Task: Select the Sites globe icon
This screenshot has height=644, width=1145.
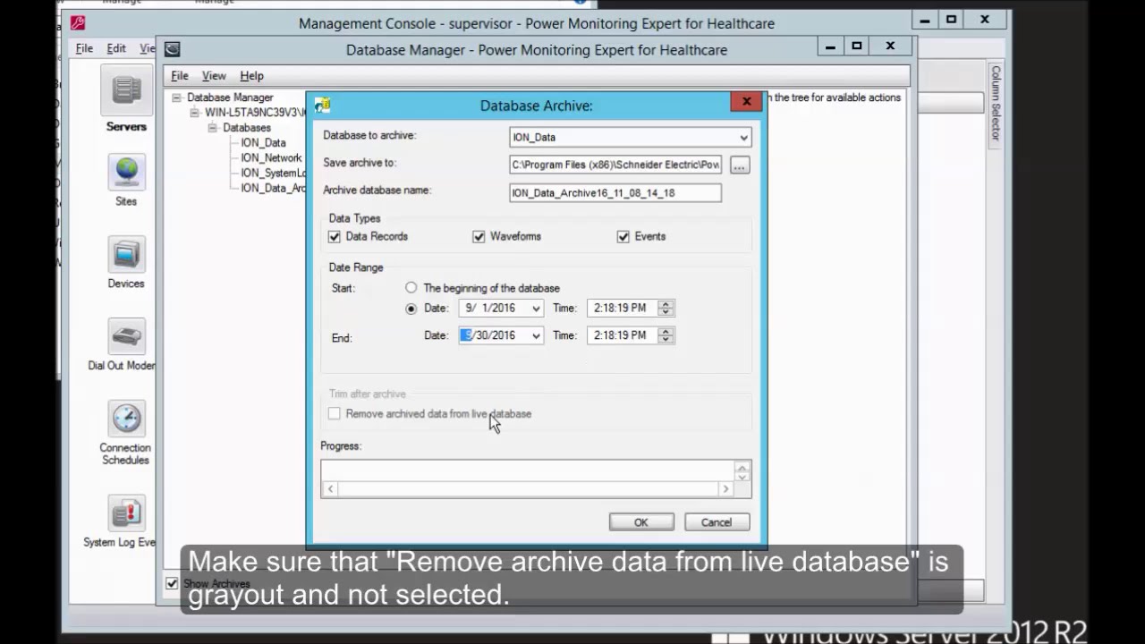Action: tap(126, 172)
